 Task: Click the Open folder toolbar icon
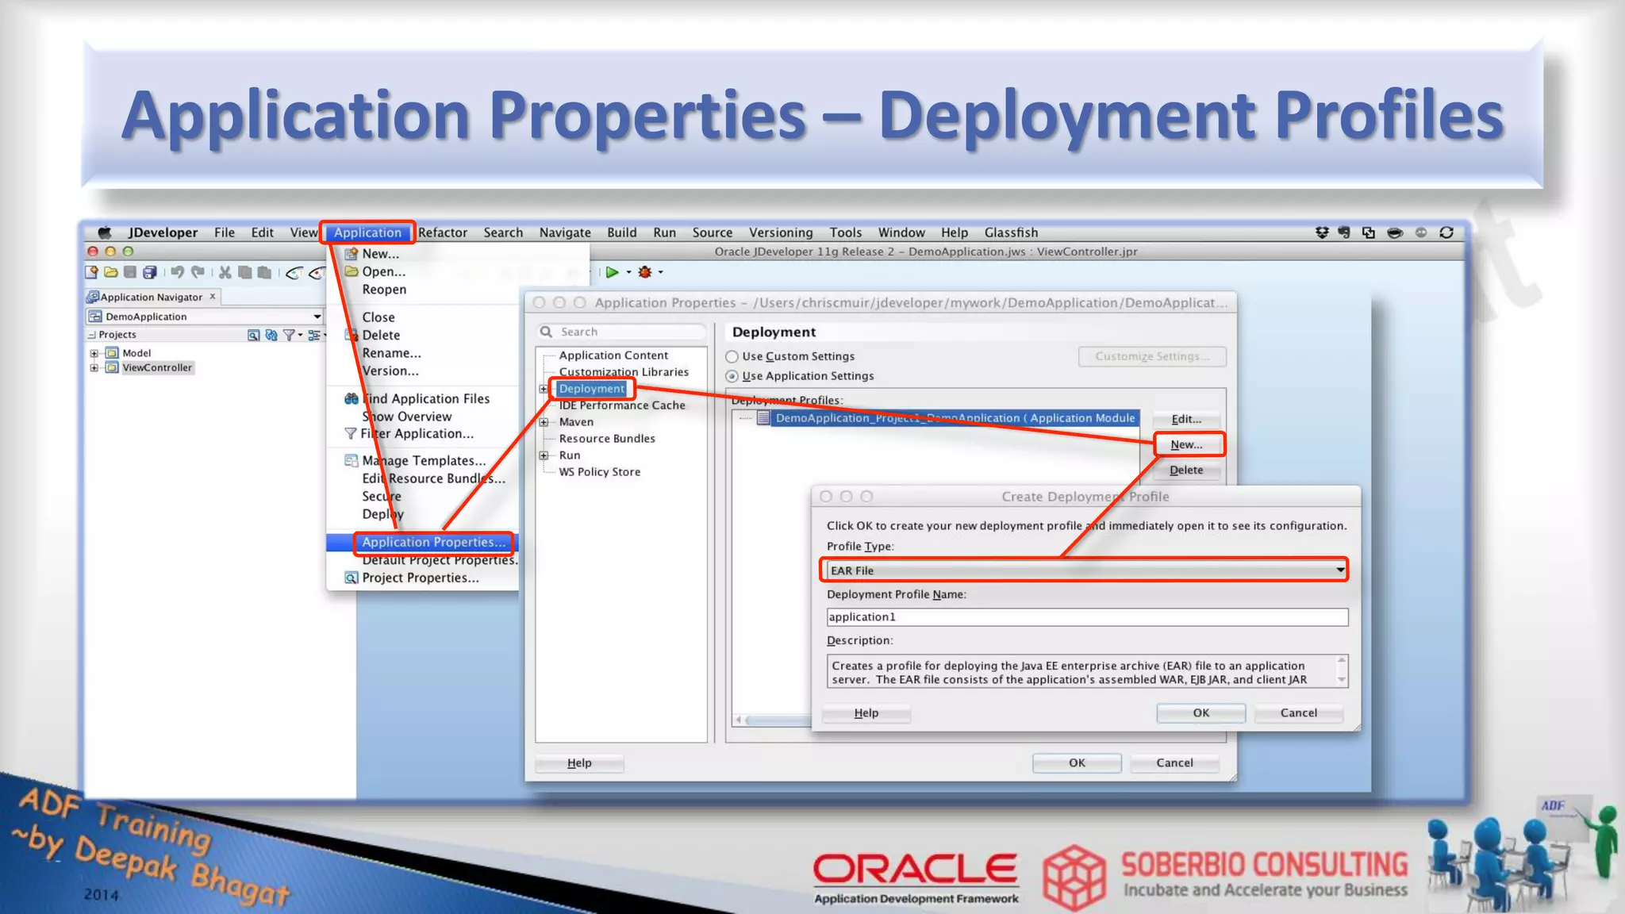(110, 272)
